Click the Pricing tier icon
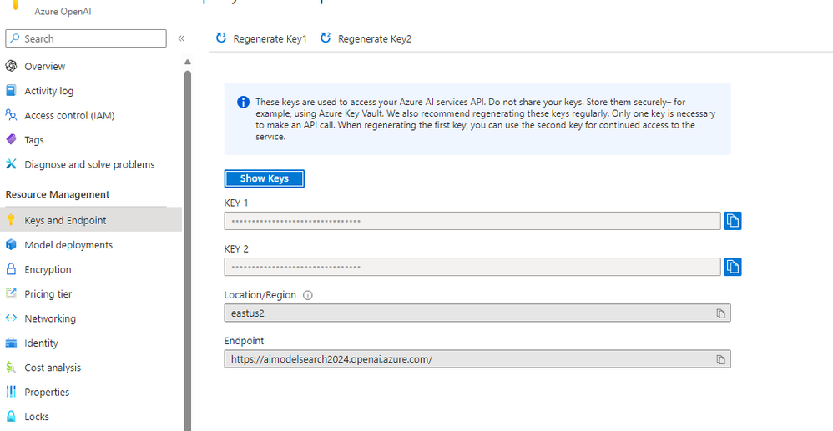 [11, 293]
